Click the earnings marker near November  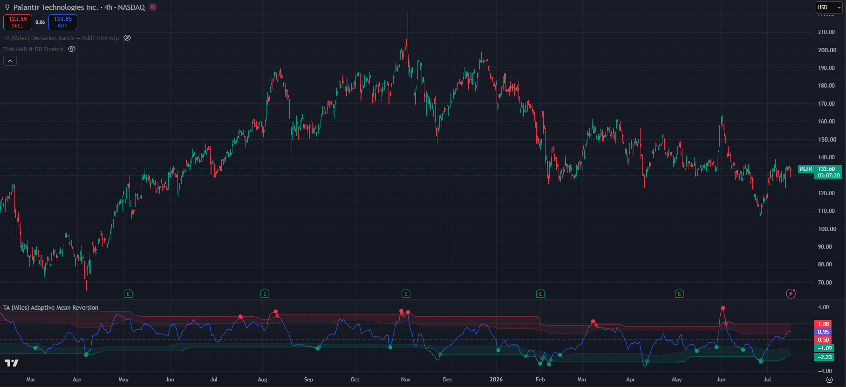(x=406, y=293)
